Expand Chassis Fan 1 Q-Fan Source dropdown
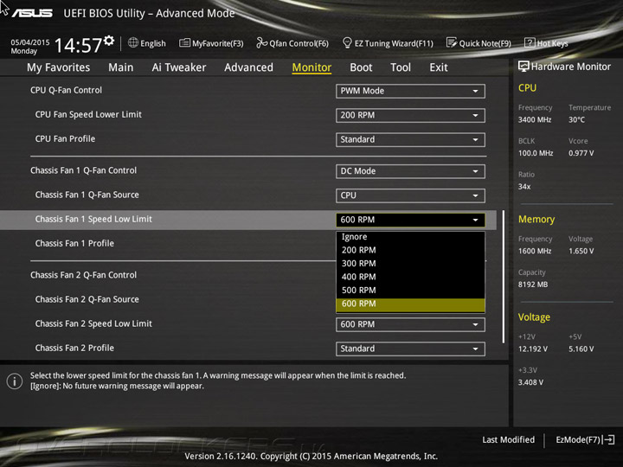623x467 pixels. click(410, 195)
